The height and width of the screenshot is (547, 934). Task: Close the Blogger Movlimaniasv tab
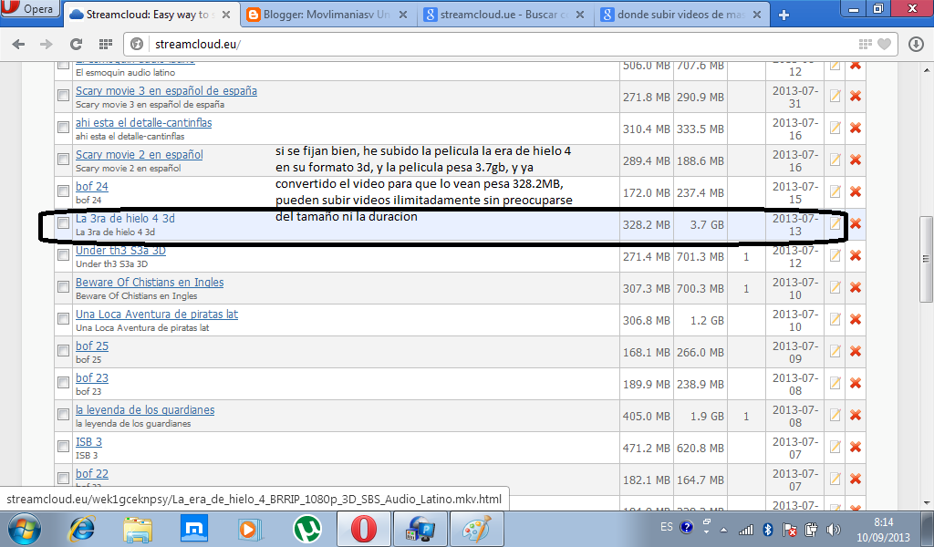pyautogui.click(x=403, y=15)
